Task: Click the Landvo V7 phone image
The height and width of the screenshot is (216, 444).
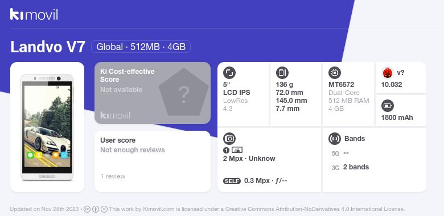Action: point(47,127)
